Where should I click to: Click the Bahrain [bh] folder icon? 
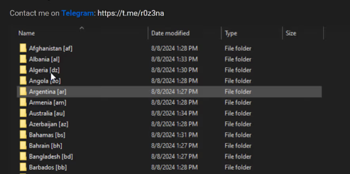pyautogui.click(x=23, y=146)
